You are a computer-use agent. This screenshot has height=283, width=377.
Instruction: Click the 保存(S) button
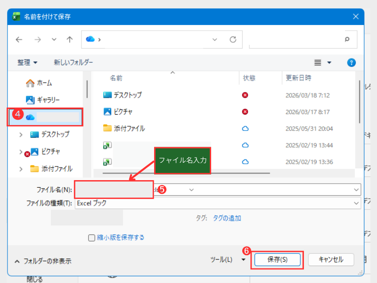[277, 259]
